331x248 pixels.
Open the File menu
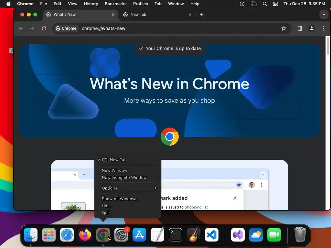click(44, 4)
